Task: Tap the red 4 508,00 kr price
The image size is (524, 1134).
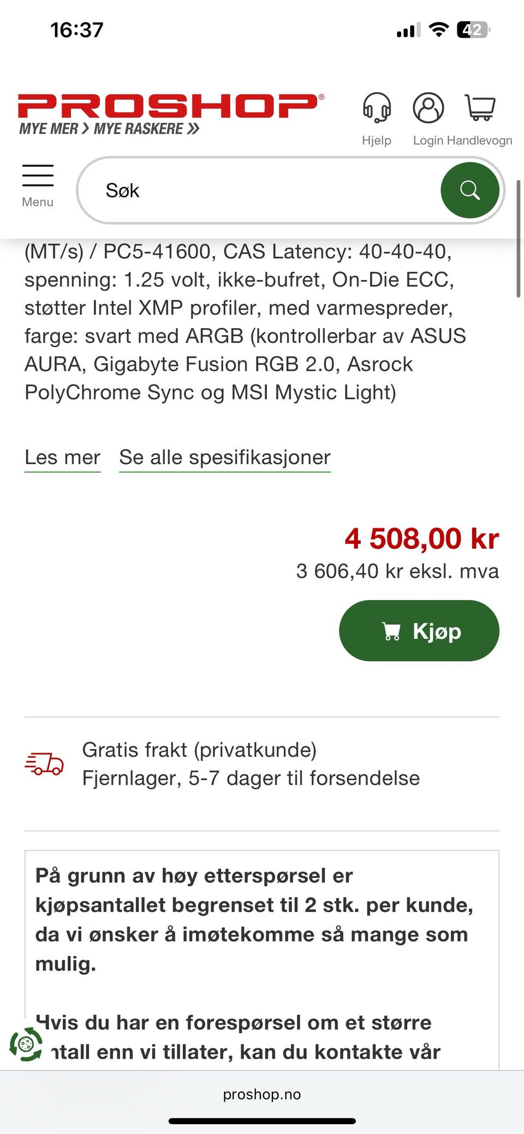Action: click(x=421, y=538)
